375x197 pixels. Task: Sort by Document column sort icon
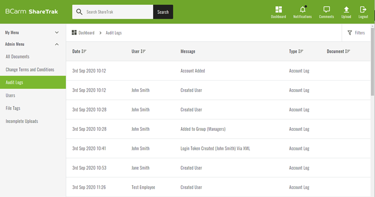tap(348, 51)
